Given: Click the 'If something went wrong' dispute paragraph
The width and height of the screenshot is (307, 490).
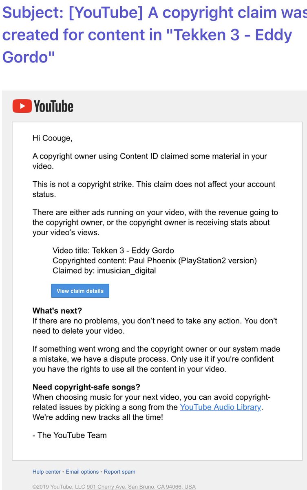Looking at the screenshot, I should 156,359.
